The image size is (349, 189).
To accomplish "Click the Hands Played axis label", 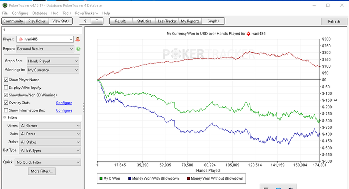I will click(208, 171).
